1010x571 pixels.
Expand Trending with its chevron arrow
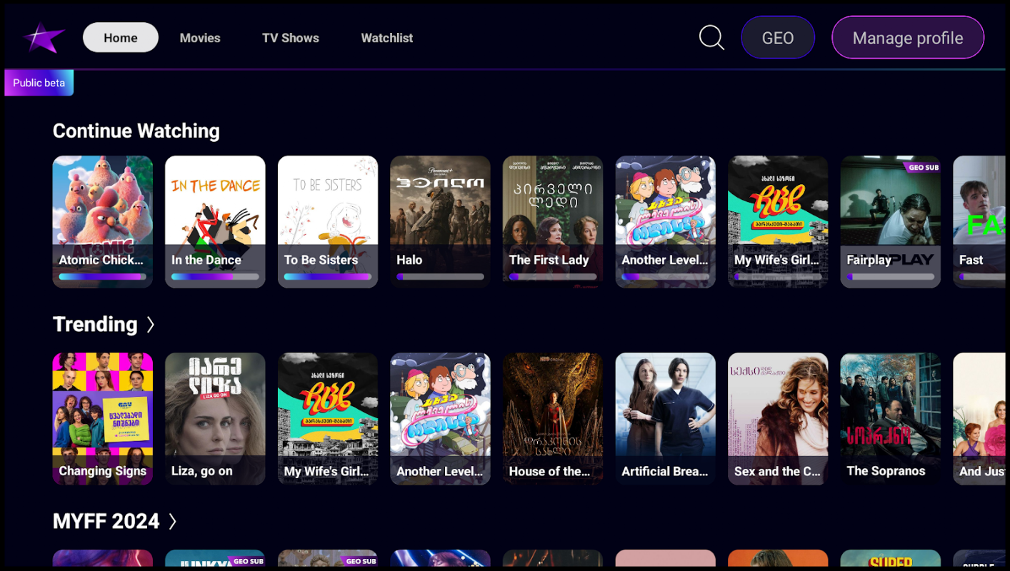pyautogui.click(x=151, y=325)
